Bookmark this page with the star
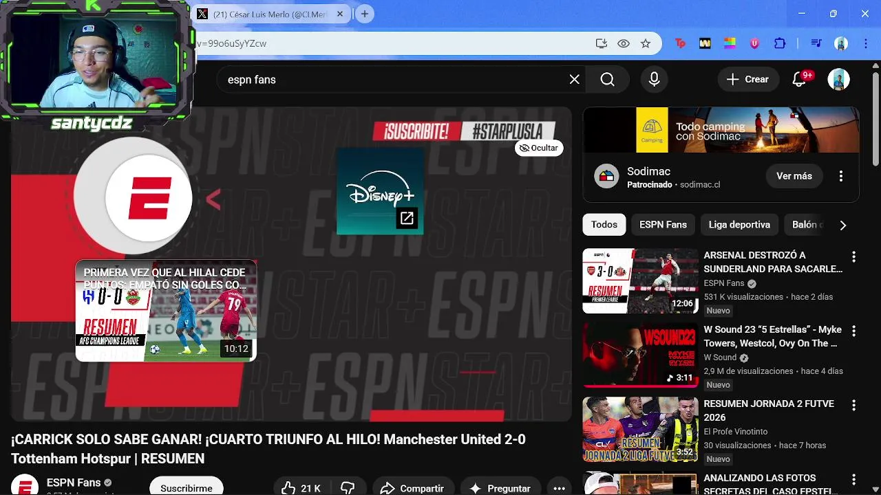 [x=646, y=43]
